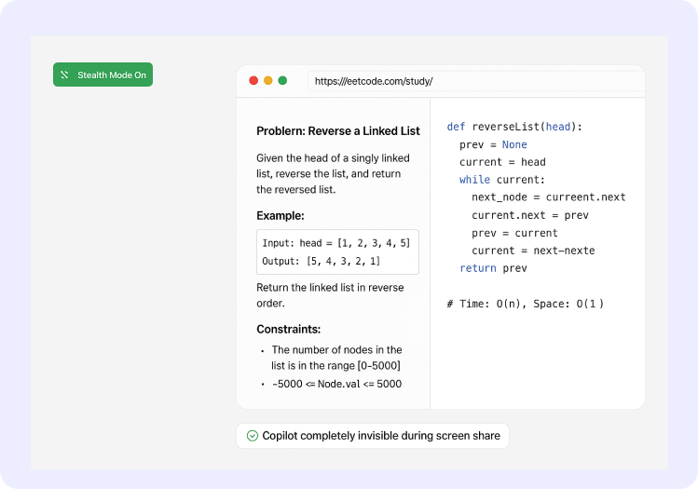Click the 'while current:' code line
This screenshot has width=698, height=489.
point(502,180)
